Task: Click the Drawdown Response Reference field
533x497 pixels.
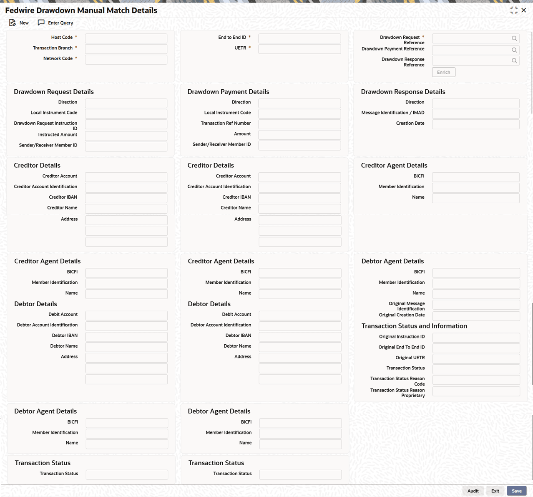Action: 476,61
